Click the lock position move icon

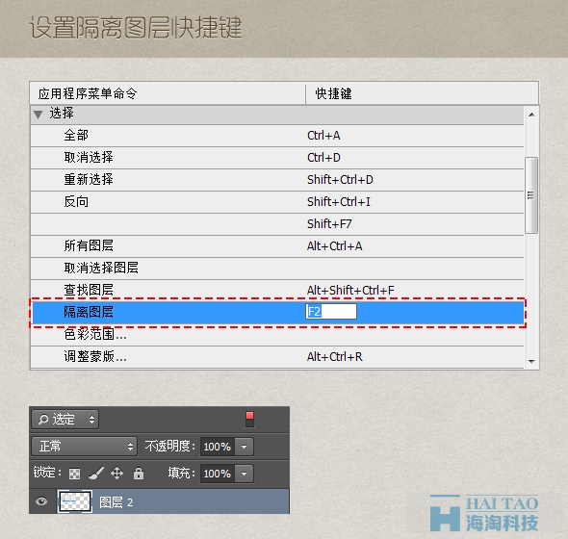point(117,474)
